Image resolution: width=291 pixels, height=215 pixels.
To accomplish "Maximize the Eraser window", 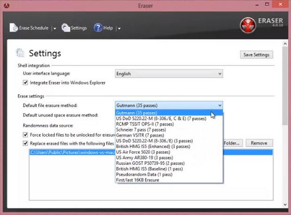I will pos(267,4).
